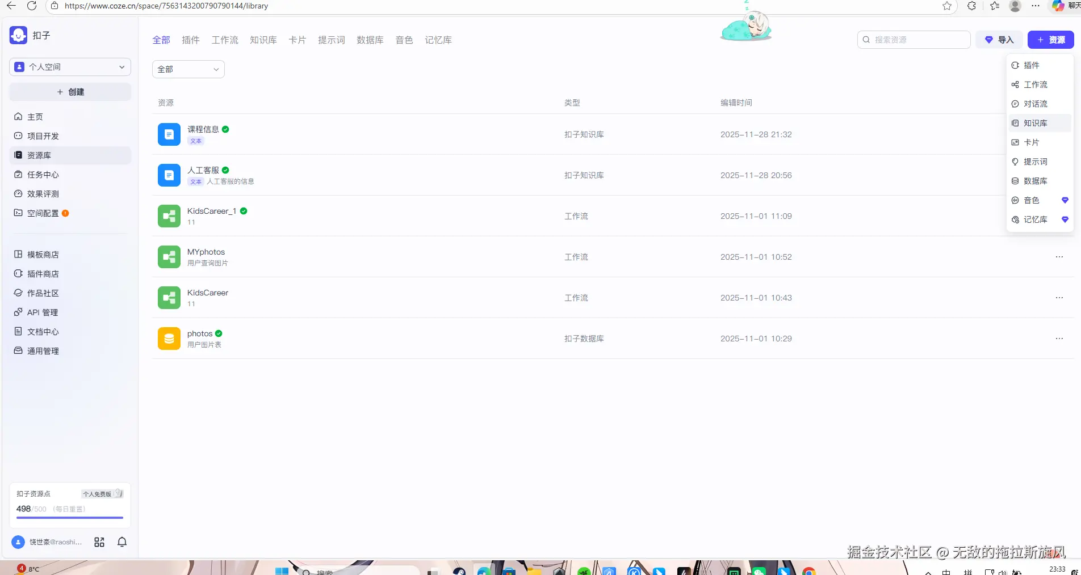The width and height of the screenshot is (1081, 575).
Task: Click the 搜索资源 search field
Action: 914,40
